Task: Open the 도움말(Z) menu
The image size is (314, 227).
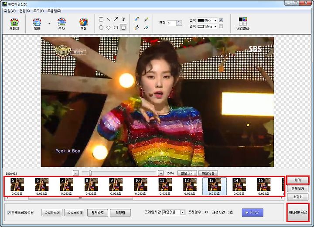Action: (x=54, y=11)
